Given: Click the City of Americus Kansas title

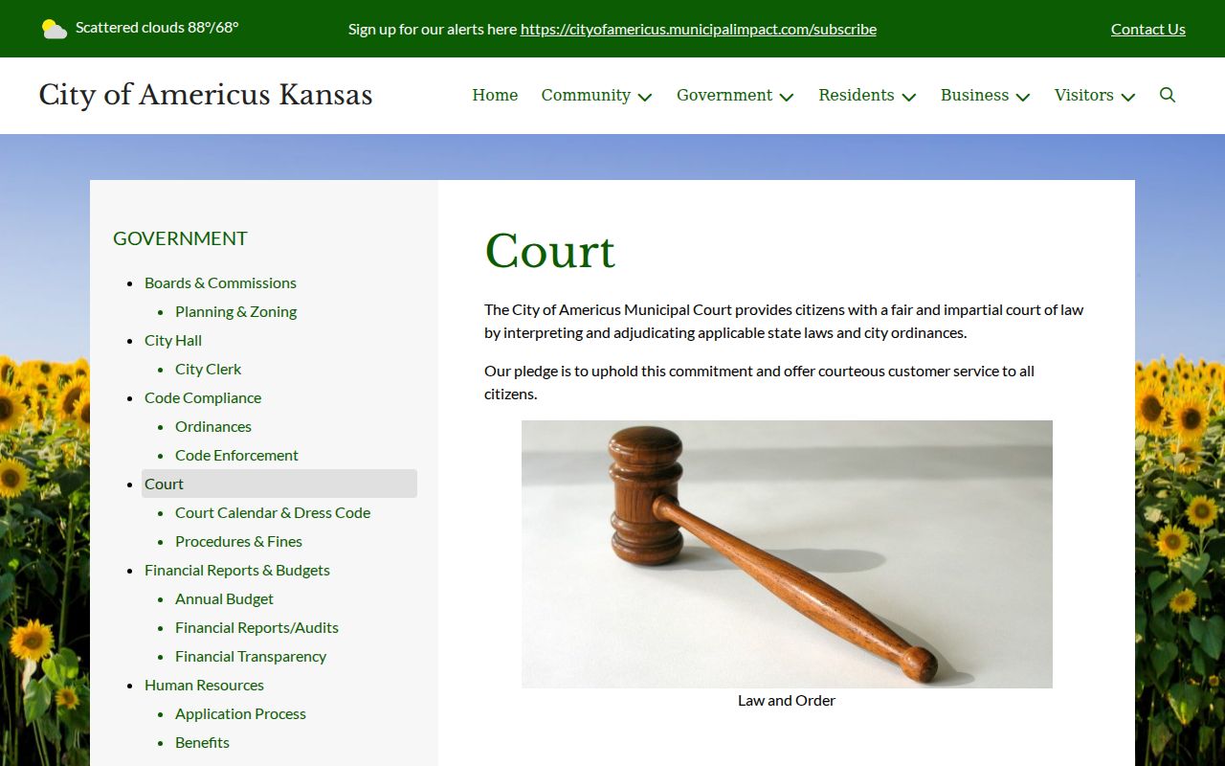Looking at the screenshot, I should coord(206,95).
